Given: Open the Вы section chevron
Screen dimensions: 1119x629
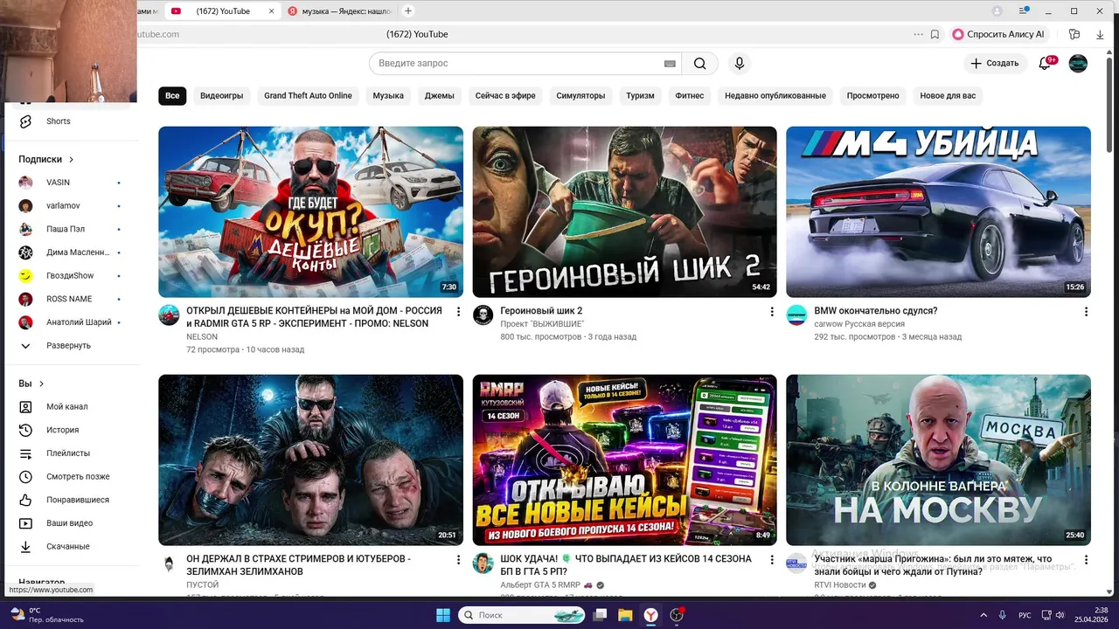Looking at the screenshot, I should pyautogui.click(x=41, y=384).
